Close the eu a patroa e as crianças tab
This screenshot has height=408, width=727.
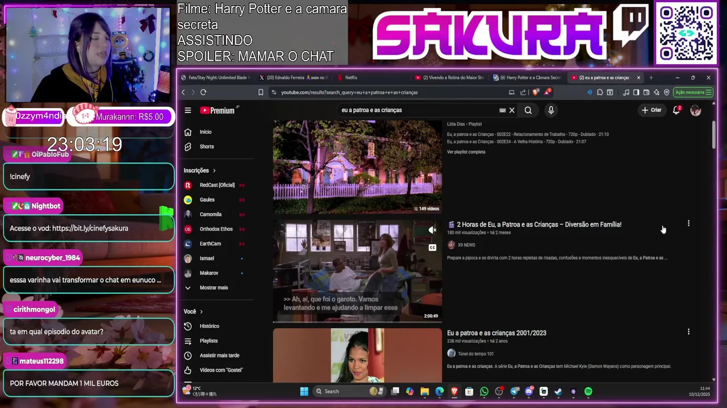(638, 78)
